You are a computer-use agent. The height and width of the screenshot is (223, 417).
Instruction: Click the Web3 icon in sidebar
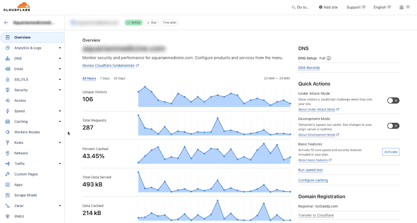coord(8,217)
